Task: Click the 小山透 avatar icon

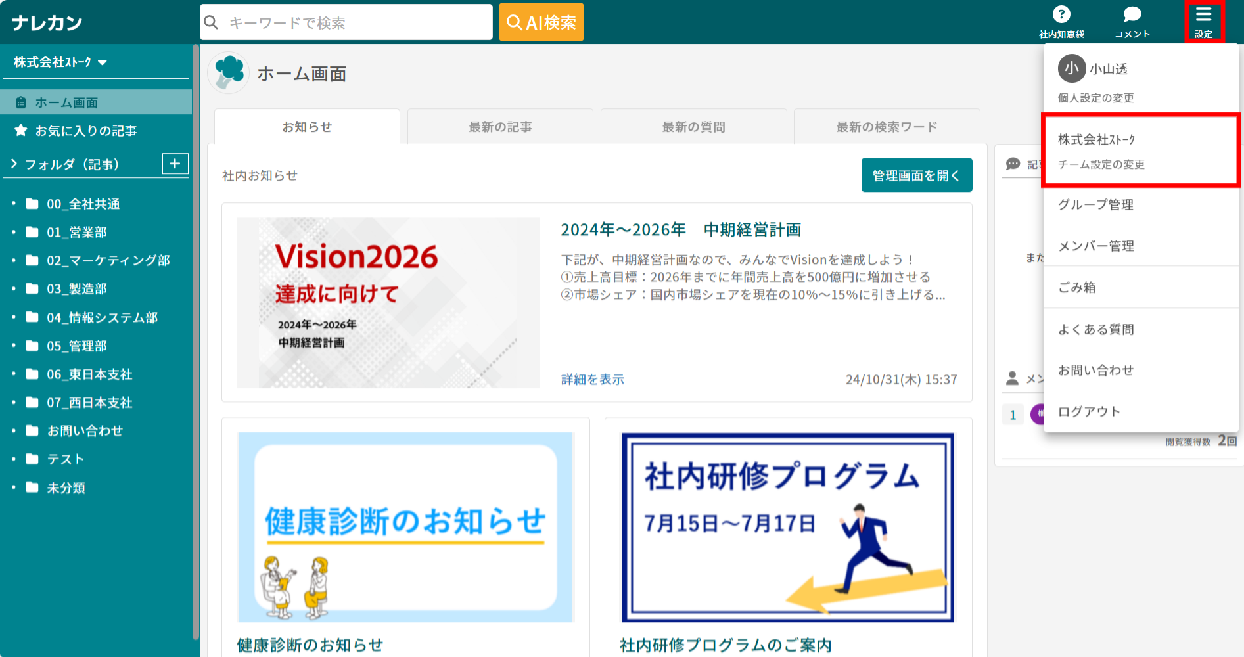Action: coord(1071,69)
